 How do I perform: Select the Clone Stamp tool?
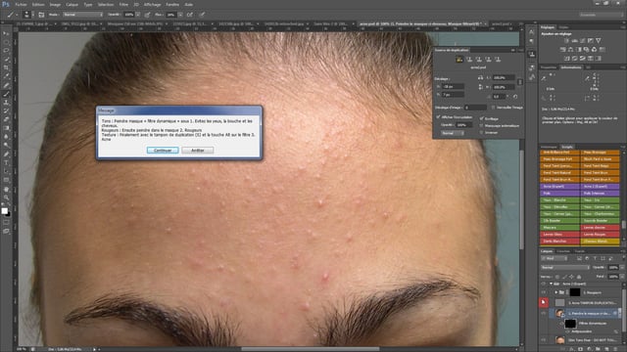point(6,103)
